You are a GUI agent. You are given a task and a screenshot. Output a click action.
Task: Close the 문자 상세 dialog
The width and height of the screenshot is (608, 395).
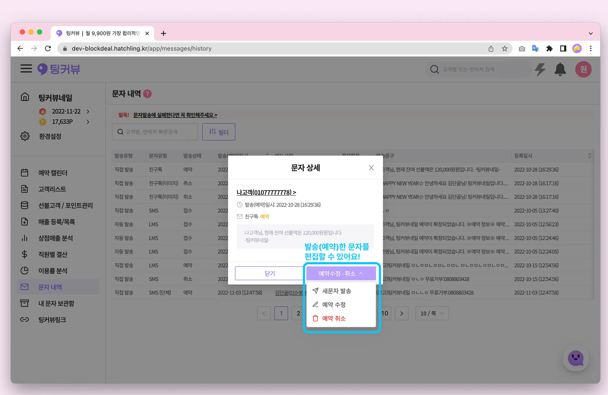pyautogui.click(x=371, y=168)
